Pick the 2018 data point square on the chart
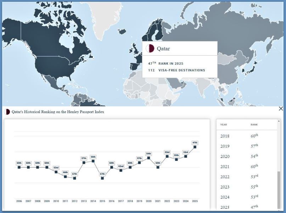 [x=130, y=167]
